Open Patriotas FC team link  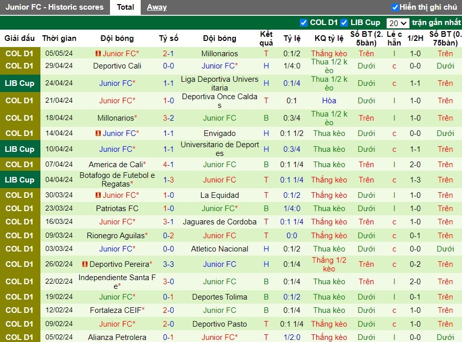click(117, 209)
